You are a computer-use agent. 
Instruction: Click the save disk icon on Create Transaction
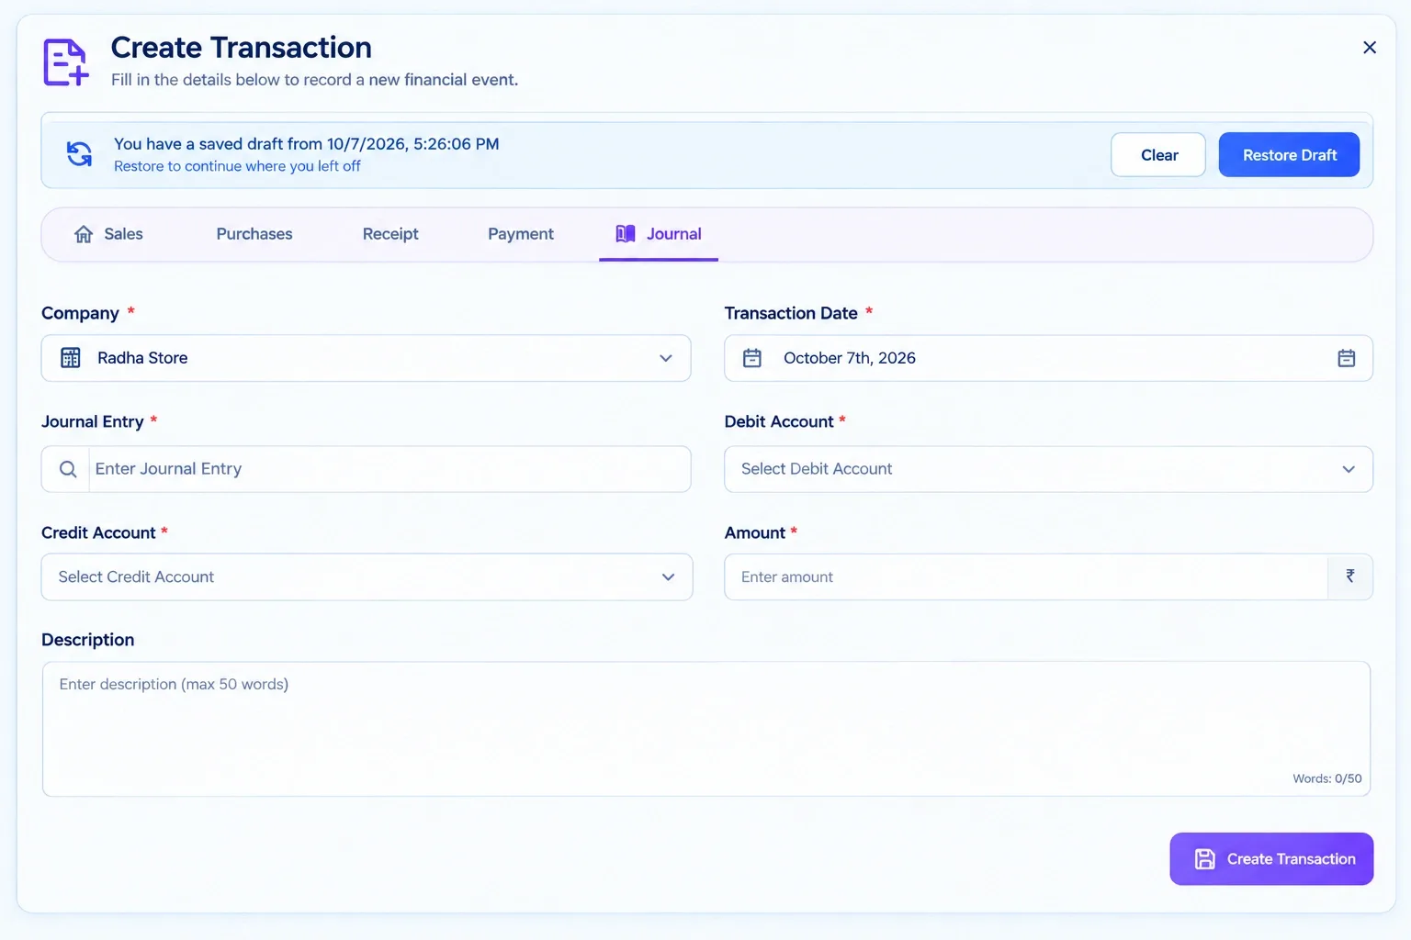tap(1204, 859)
